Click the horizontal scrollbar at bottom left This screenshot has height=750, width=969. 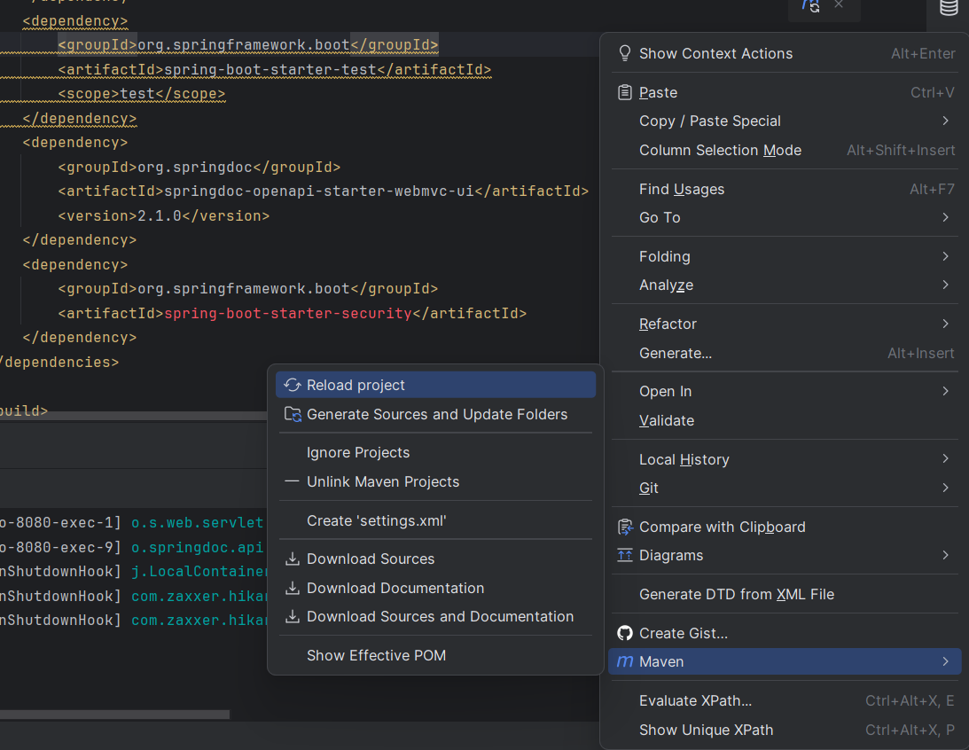click(115, 713)
